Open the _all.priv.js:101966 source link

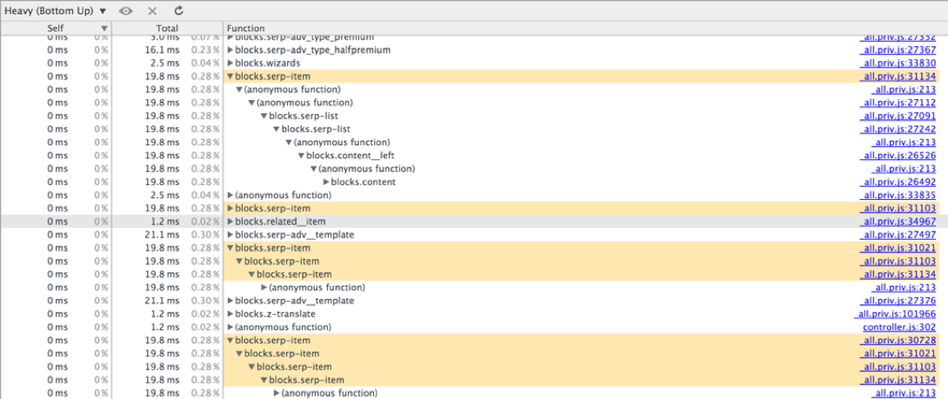coord(896,315)
